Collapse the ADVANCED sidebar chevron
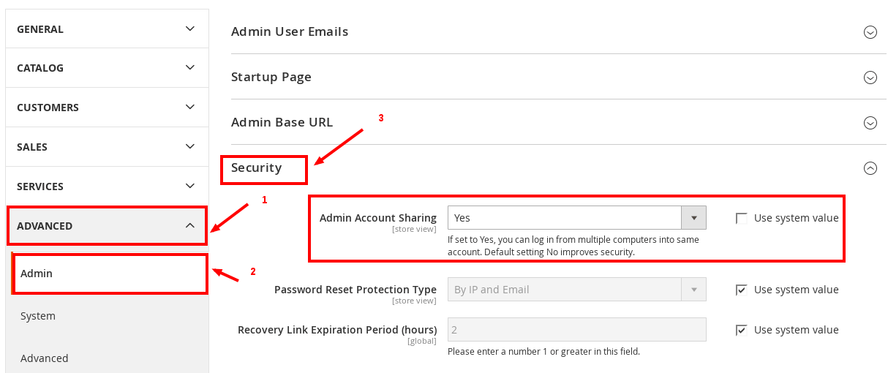Screen dimensions: 888x373 point(190,225)
